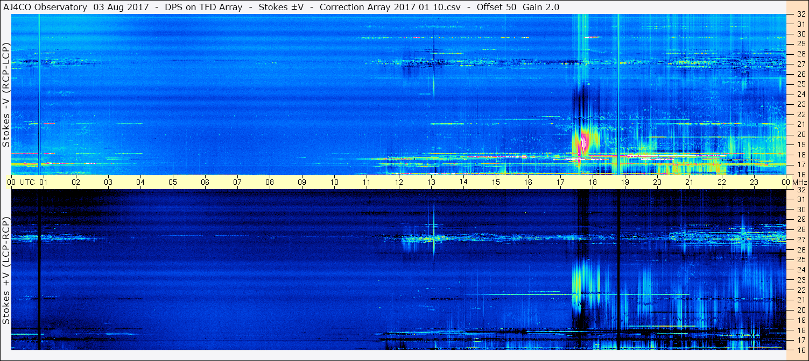Click the Stokes -V (RCP-LCP) axis label
Image resolution: width=809 pixels, height=361 pixels.
click(x=6, y=94)
